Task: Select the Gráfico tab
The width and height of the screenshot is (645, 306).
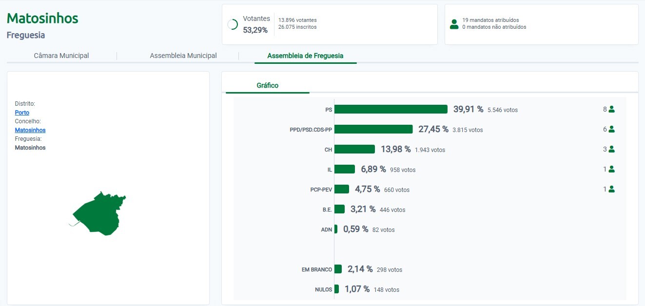Action: point(267,86)
